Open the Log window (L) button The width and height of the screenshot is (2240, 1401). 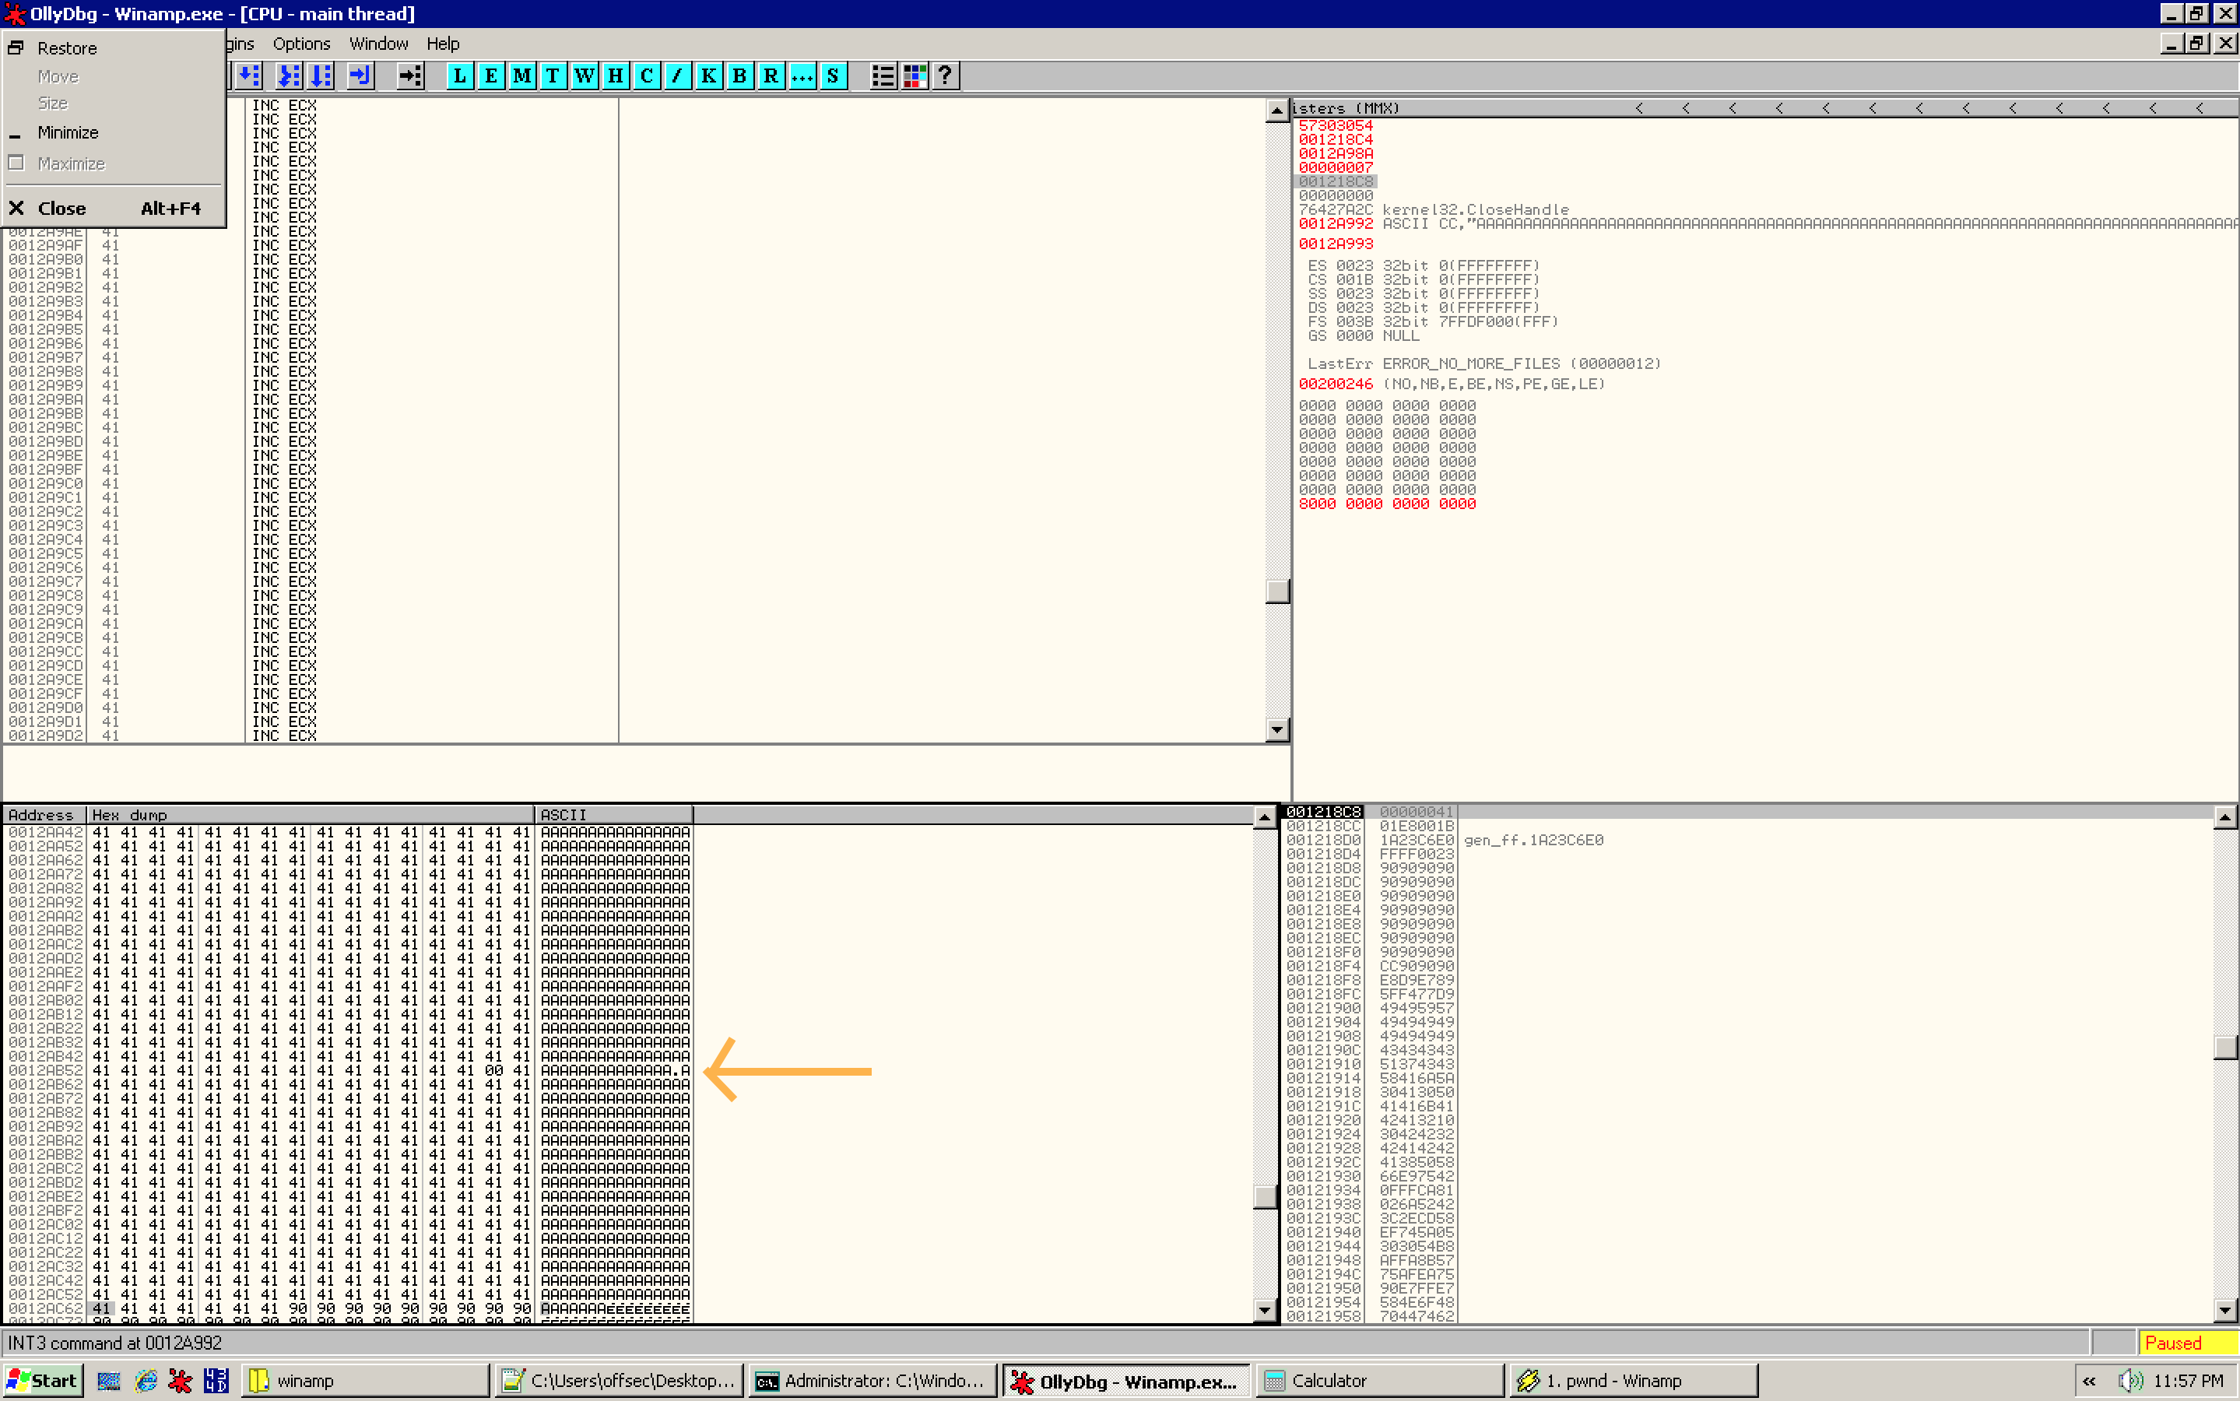[459, 76]
